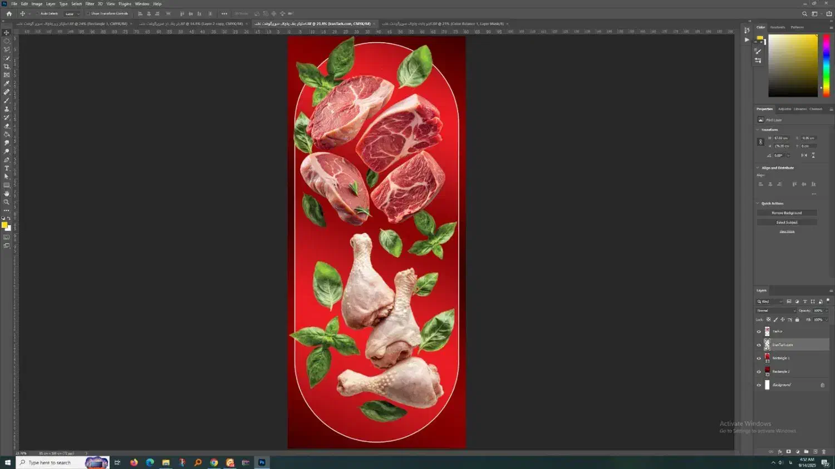This screenshot has height=469, width=835.
Task: Select the Crop tool in the toolbar
Action: coord(7,67)
